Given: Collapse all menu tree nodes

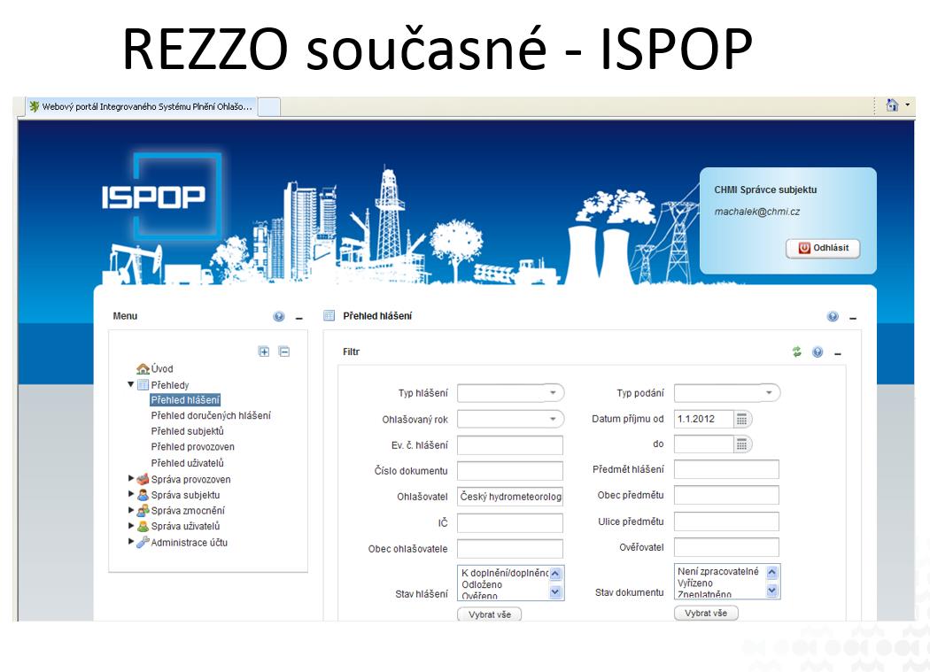Looking at the screenshot, I should point(284,351).
